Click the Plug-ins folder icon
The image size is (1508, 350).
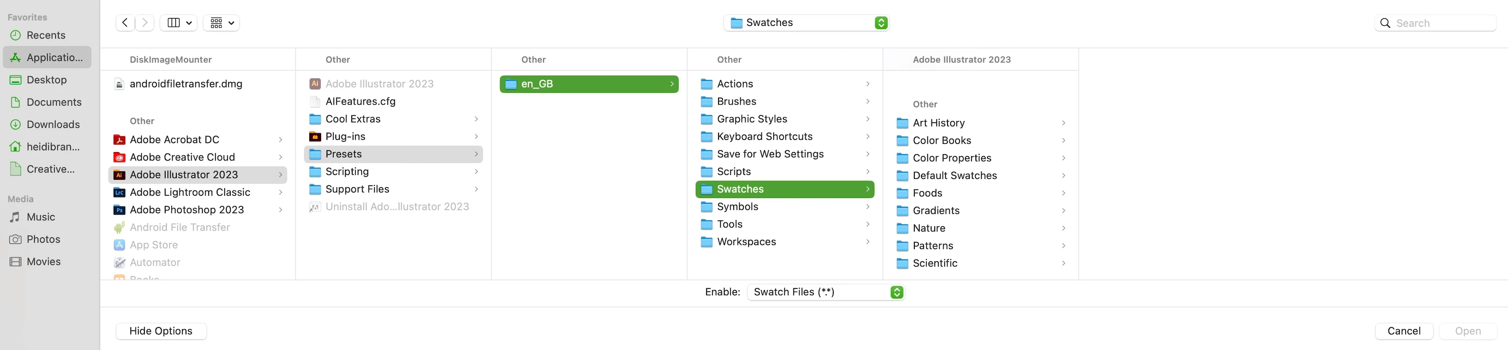(315, 136)
